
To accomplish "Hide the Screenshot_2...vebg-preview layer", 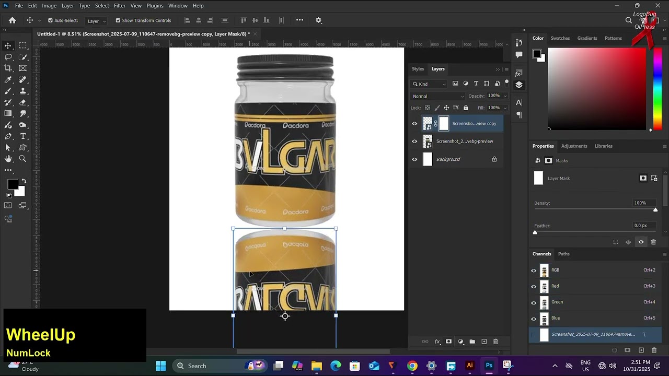I will pyautogui.click(x=414, y=142).
